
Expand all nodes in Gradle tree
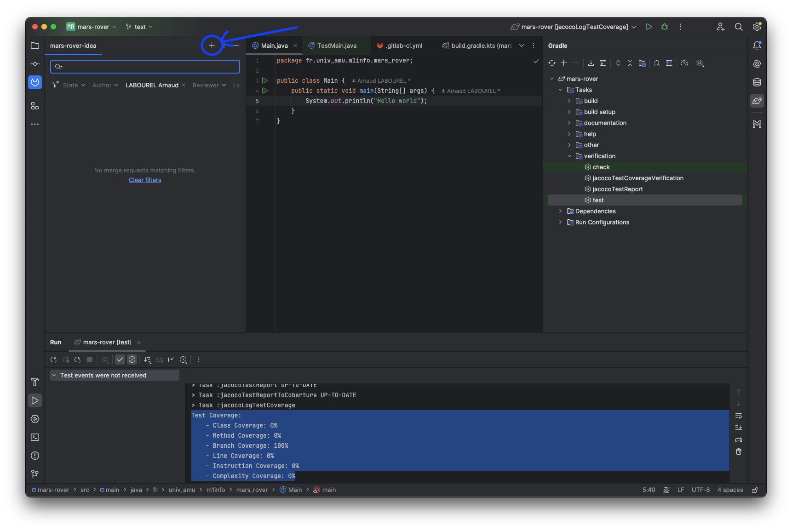click(618, 63)
